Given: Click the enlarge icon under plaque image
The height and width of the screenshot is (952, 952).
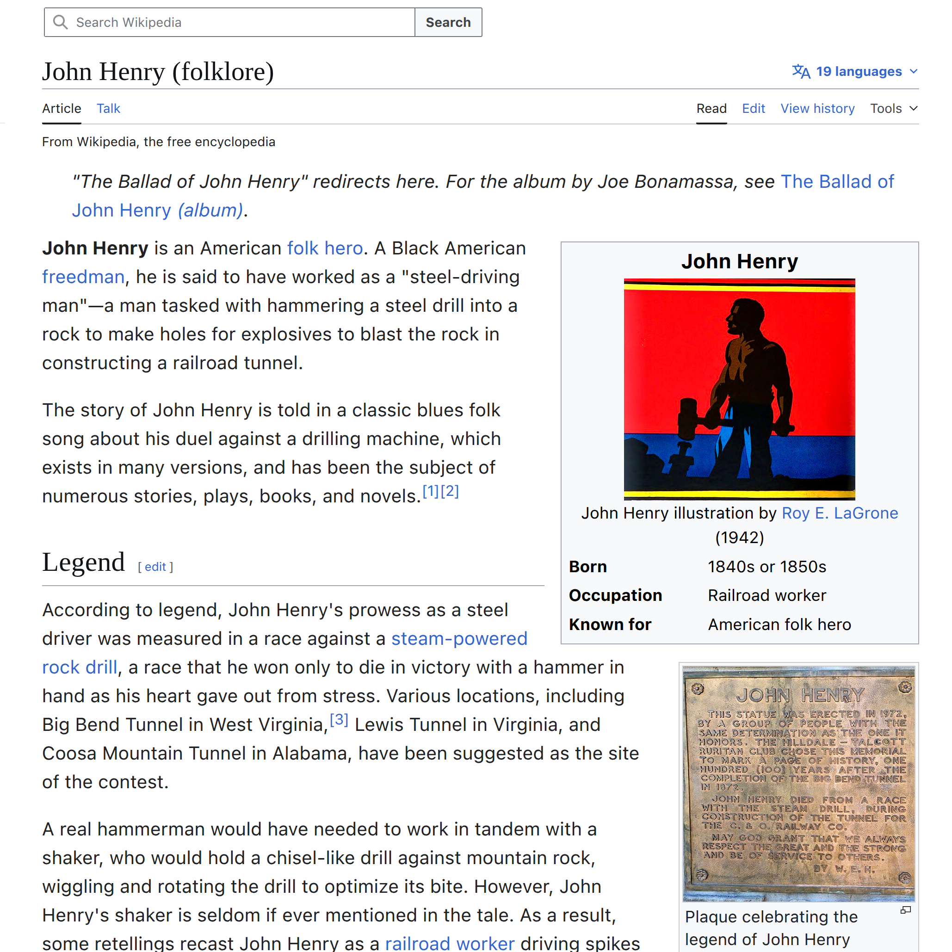Looking at the screenshot, I should pyautogui.click(x=905, y=910).
